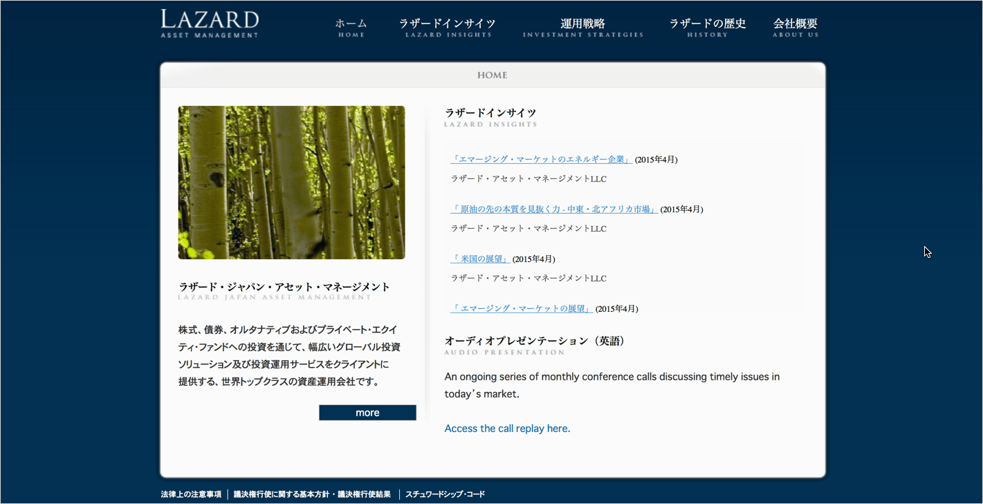Click the Lazard Asset Management logo
This screenshot has width=983, height=504.
(x=209, y=23)
